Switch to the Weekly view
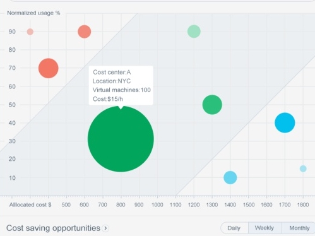 click(264, 228)
